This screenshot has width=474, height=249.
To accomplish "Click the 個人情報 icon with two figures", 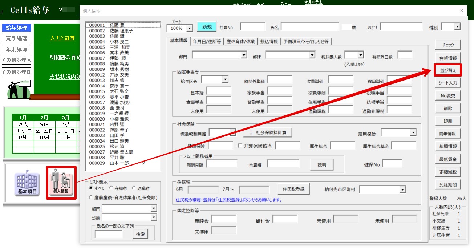I will click(x=61, y=183).
